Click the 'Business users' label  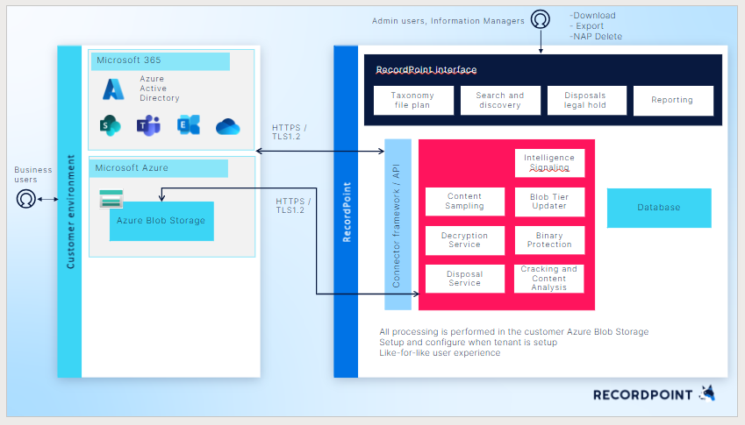coord(32,174)
